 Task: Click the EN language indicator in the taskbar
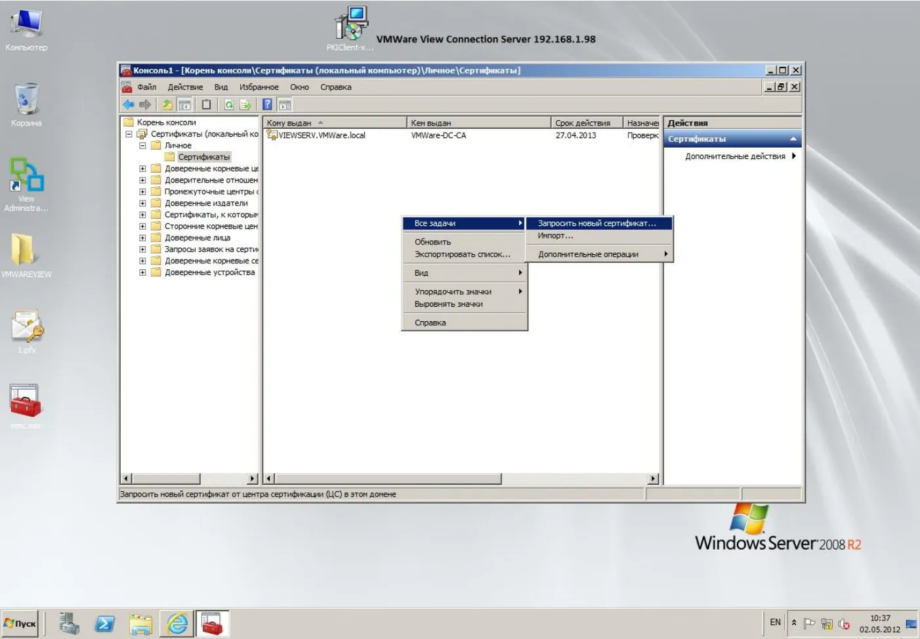tap(775, 622)
